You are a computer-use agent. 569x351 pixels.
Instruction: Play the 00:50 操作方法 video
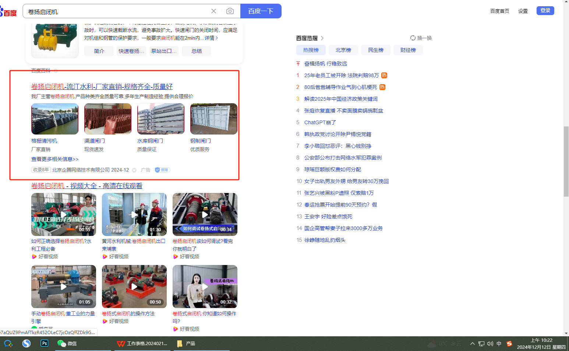click(x=134, y=286)
